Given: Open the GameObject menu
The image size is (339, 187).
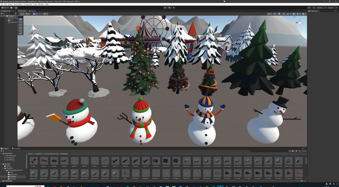Looking at the screenshot, I should click(18, 5).
